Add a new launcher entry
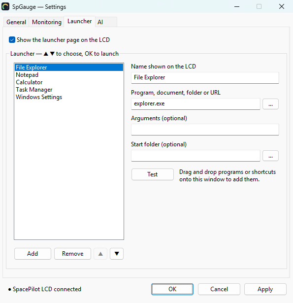The width and height of the screenshot is (293, 303). [33, 254]
